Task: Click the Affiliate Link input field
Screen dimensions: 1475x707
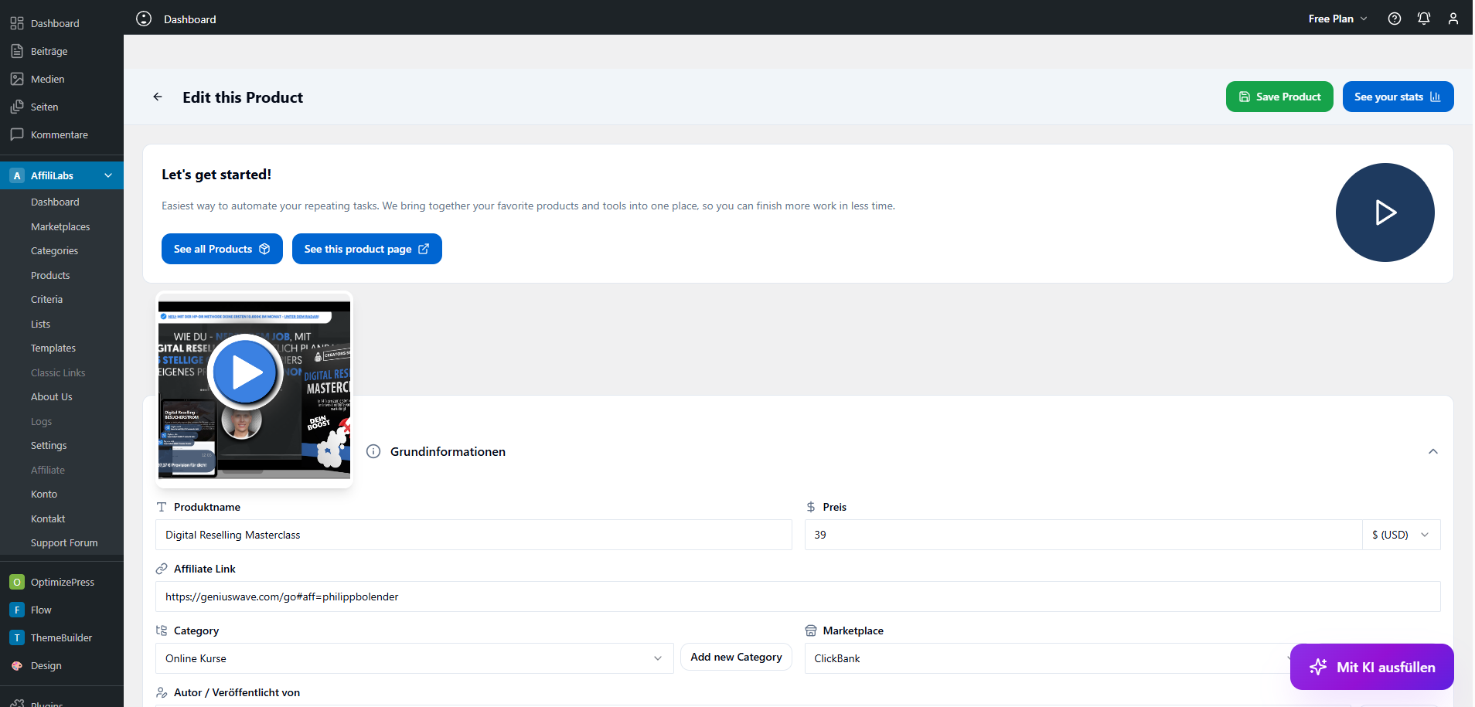Action: [797, 597]
